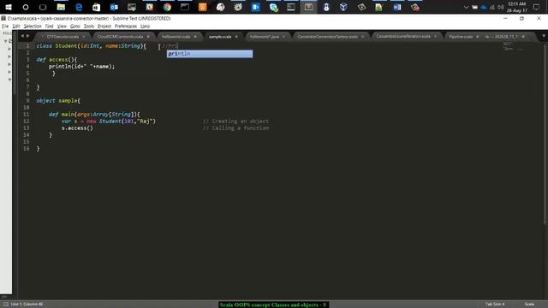Screen dimensions: 548x308
Task: Pick println from autocomplete popup
Action: [x=210, y=54]
